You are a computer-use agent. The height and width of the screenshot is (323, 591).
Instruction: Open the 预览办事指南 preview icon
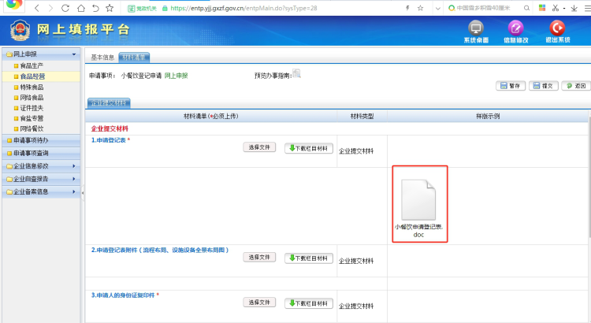tap(297, 74)
